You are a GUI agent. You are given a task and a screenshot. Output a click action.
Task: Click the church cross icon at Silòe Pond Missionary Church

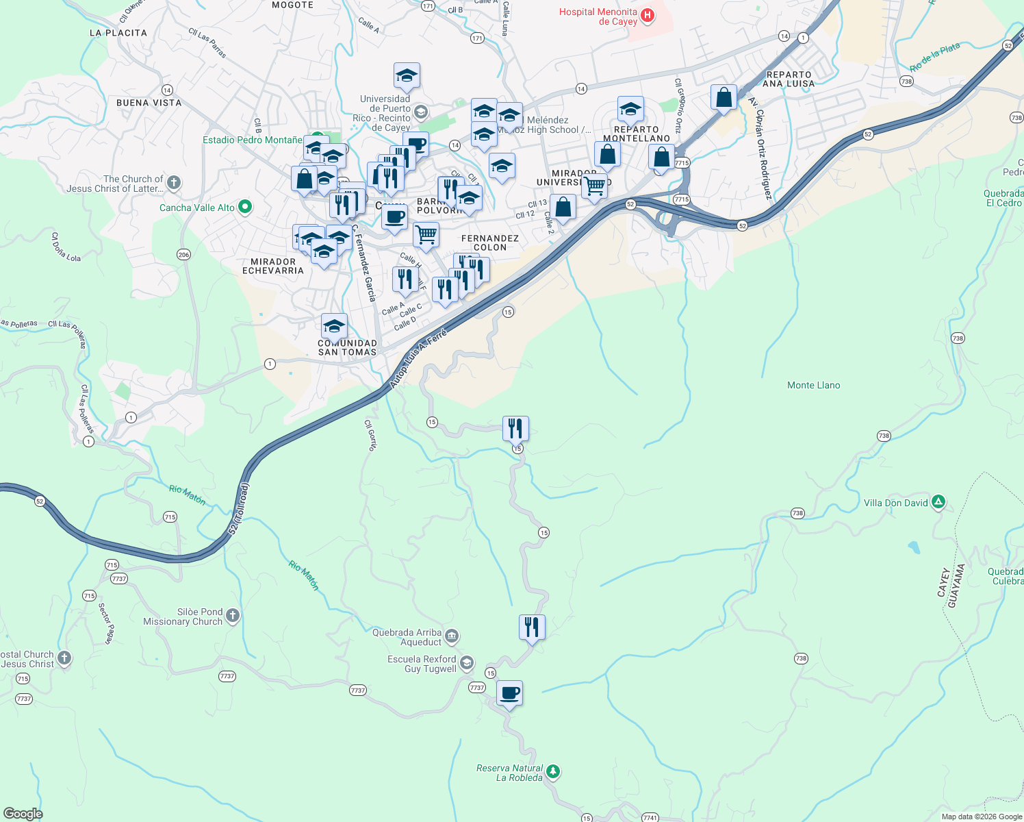coord(231,615)
